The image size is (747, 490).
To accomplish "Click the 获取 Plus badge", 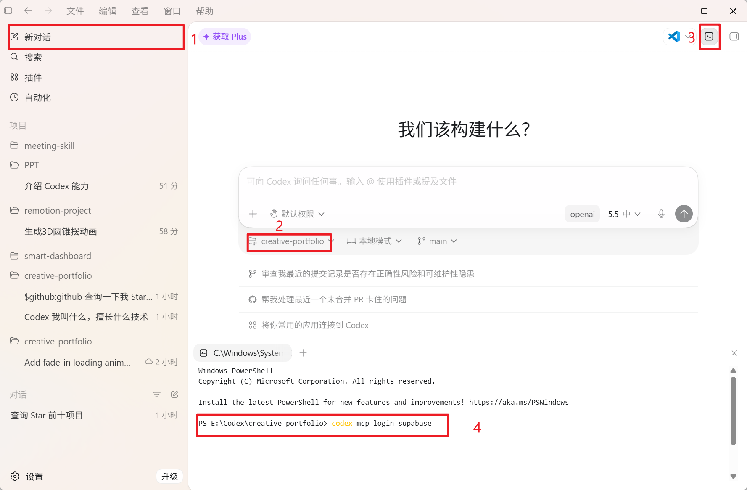I will tap(225, 37).
